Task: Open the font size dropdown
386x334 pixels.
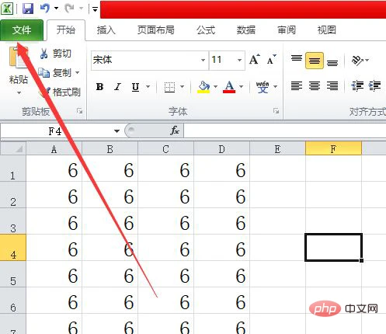Action: click(x=240, y=61)
